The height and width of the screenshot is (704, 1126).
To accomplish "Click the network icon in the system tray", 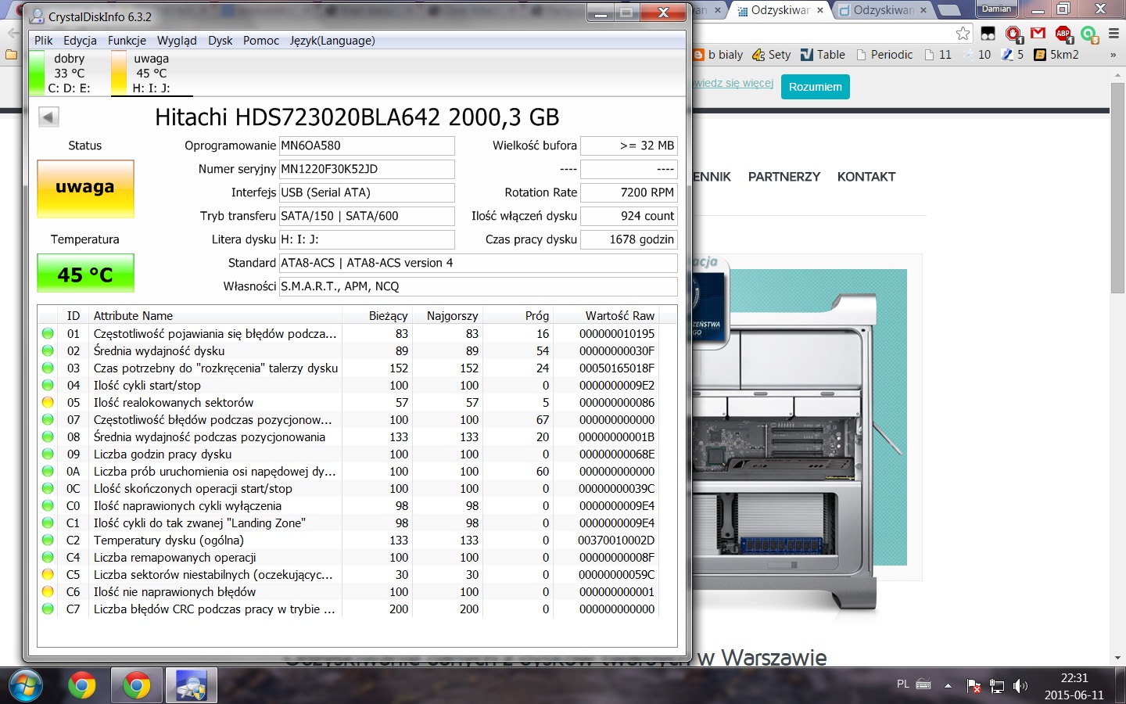I will pyautogui.click(x=997, y=686).
